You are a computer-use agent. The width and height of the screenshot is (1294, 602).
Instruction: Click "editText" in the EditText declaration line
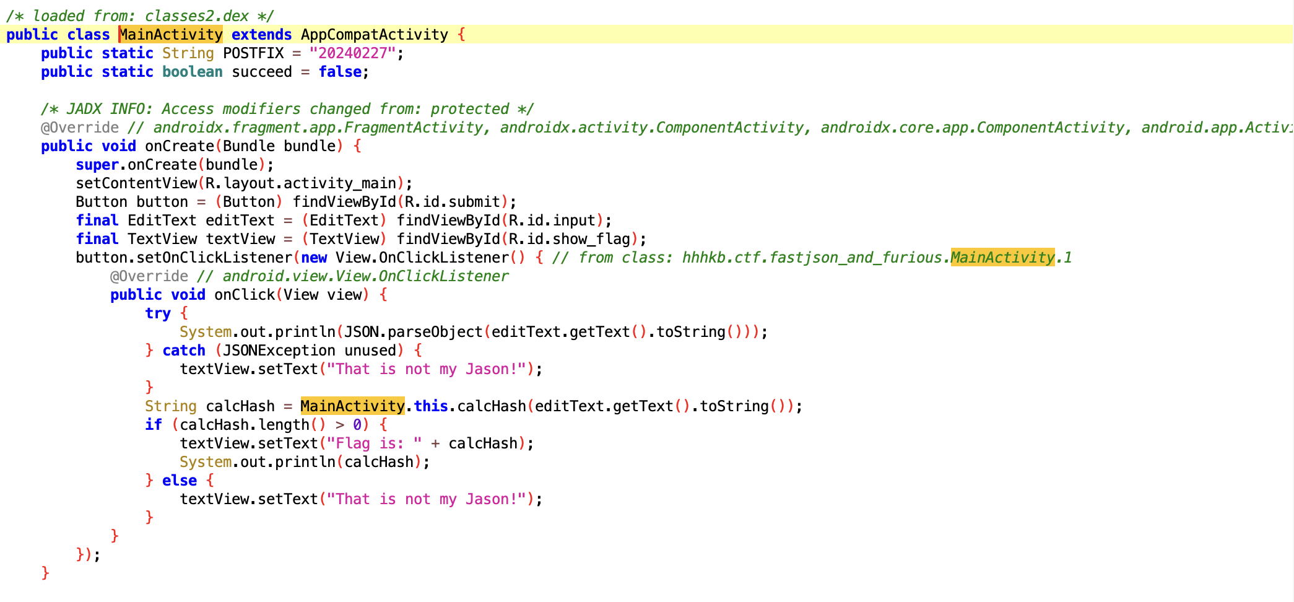click(x=240, y=220)
